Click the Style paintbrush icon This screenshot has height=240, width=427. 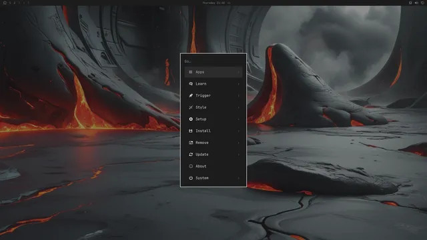(x=191, y=107)
